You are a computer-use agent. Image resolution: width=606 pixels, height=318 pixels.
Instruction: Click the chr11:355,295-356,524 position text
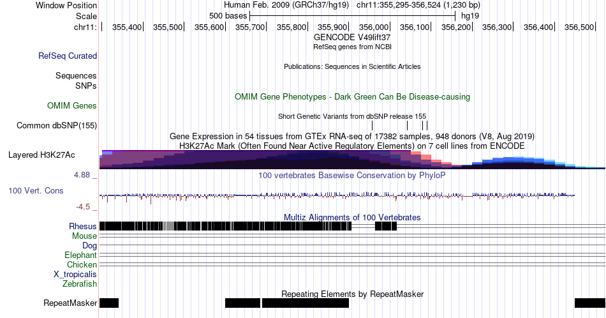tap(418, 5)
